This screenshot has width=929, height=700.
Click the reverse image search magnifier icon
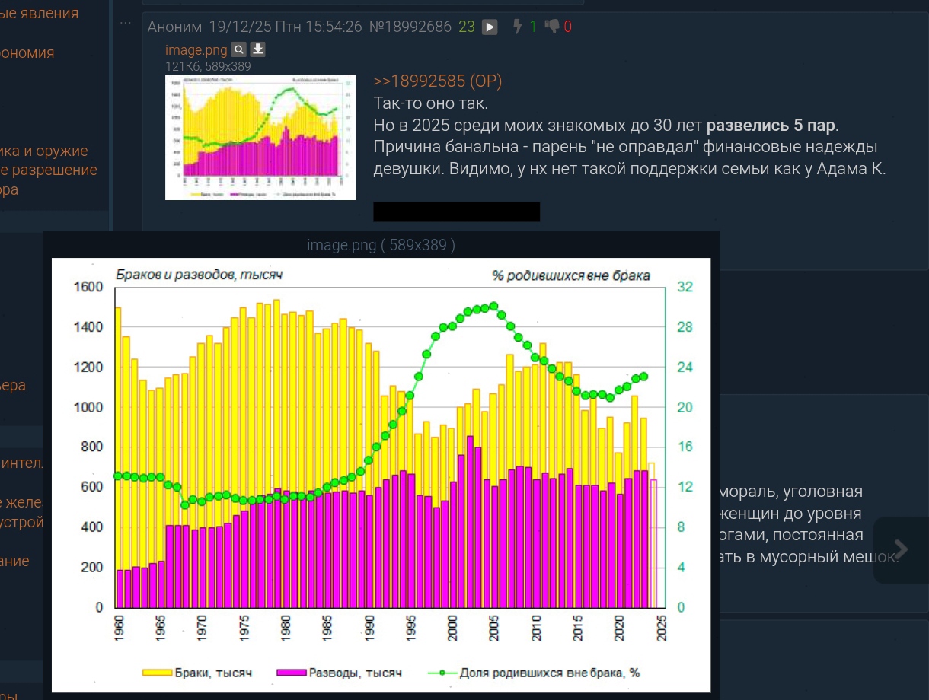[x=238, y=50]
